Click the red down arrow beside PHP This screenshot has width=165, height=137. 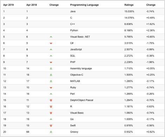[51, 62]
